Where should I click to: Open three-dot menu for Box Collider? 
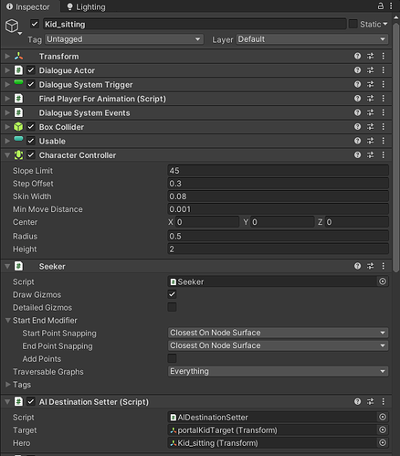[x=384, y=127]
